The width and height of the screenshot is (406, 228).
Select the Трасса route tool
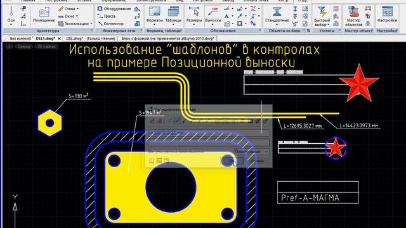[x=107, y=16]
